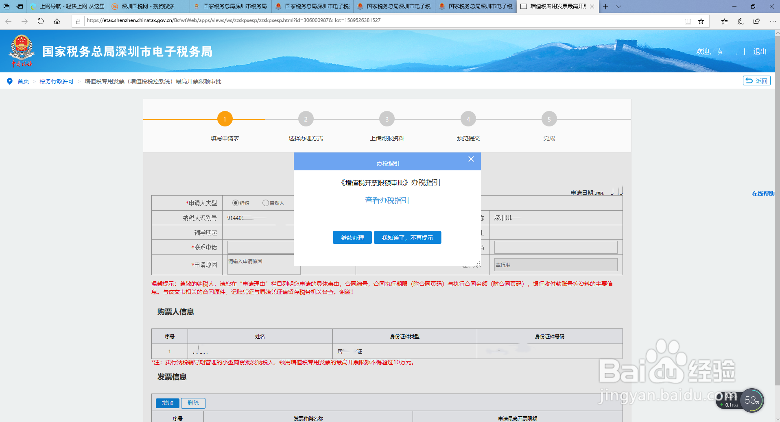This screenshot has width=780, height=422.
Task: Close the 办税指引 dialog
Action: click(x=471, y=159)
